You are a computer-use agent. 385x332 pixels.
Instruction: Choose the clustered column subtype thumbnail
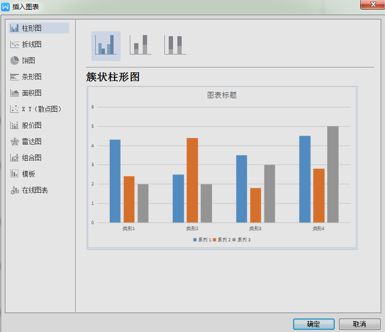tap(106, 46)
